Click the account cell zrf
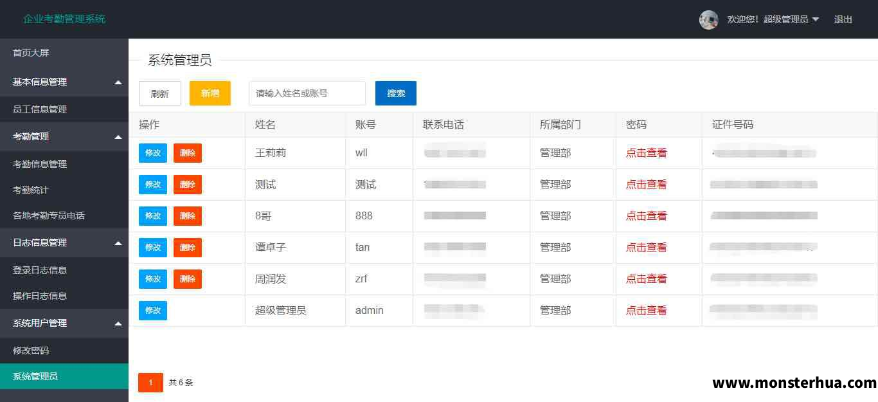The width and height of the screenshot is (878, 402). [x=361, y=279]
